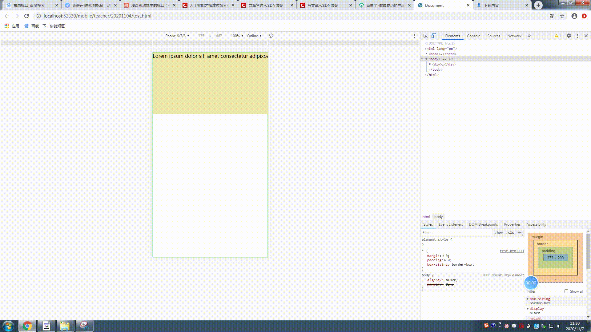Bookmark this page with star icon

[562, 16]
